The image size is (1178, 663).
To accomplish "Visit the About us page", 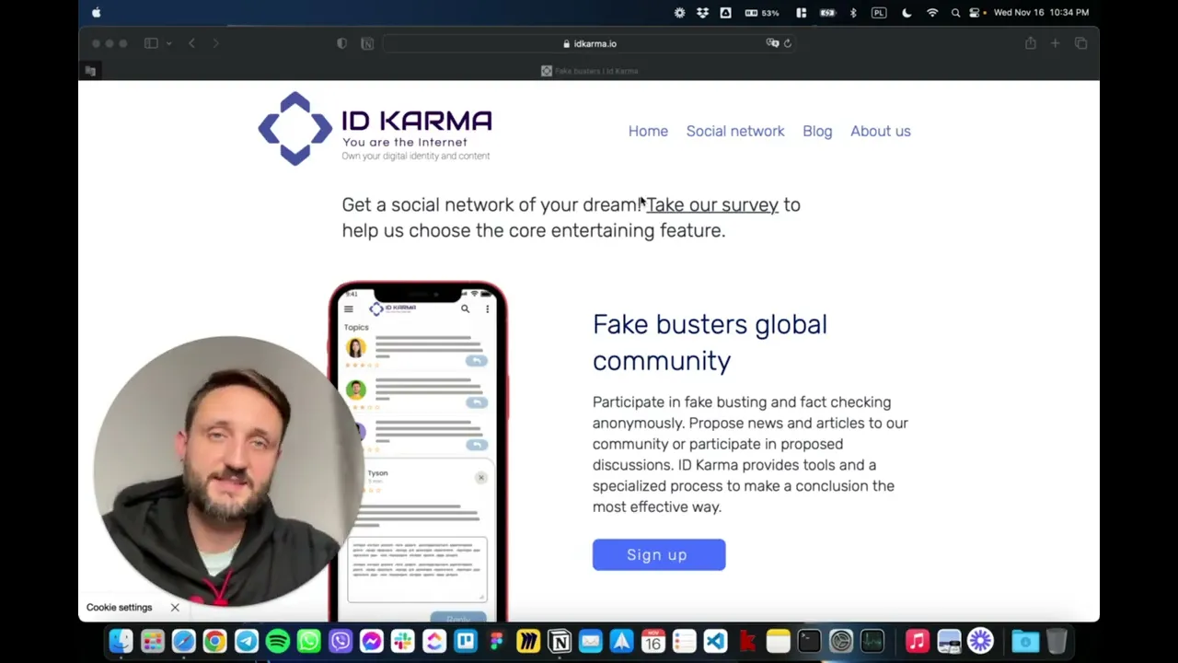I will (x=881, y=131).
